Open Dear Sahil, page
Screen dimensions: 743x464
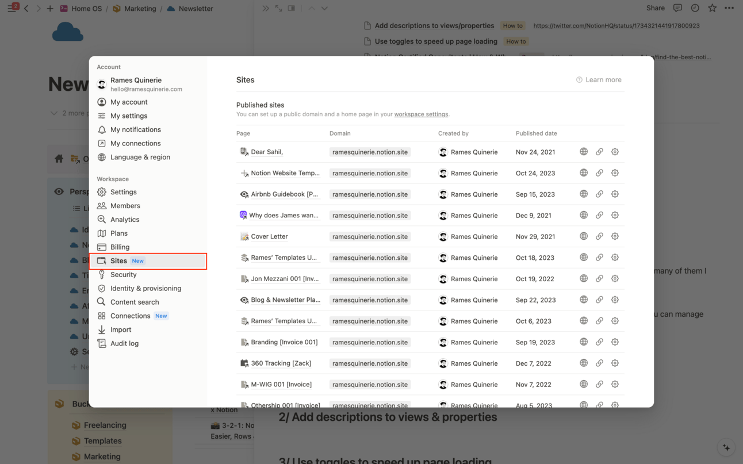point(267,152)
